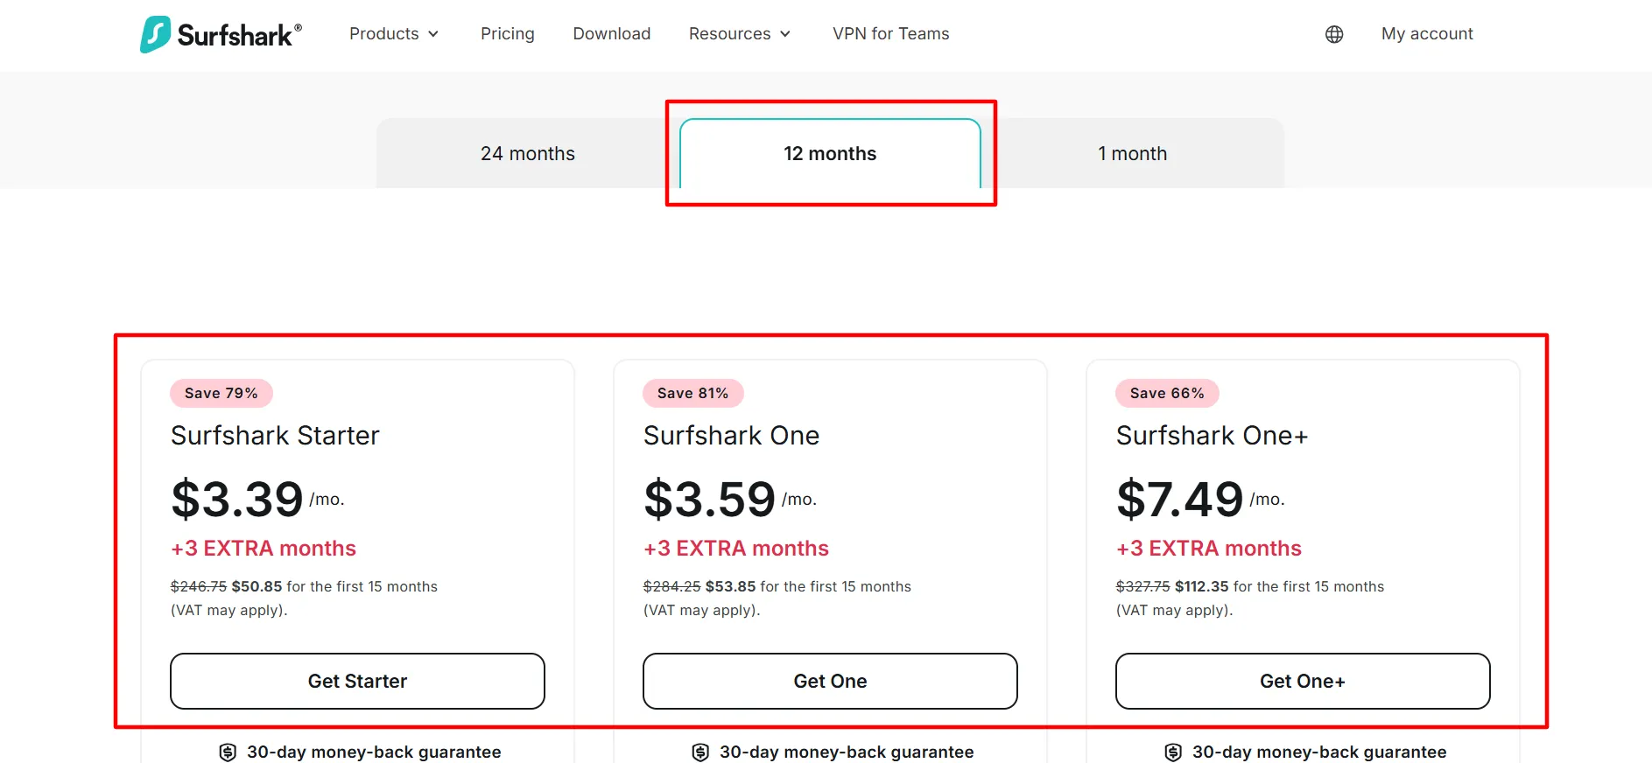Click the $3.59 monthly price

[x=730, y=499]
